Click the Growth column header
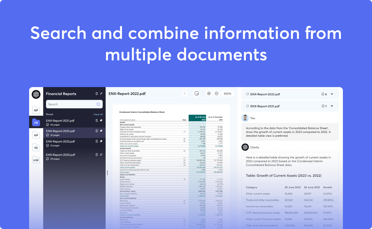Viewport: 372px width, 229px height. point(327,187)
